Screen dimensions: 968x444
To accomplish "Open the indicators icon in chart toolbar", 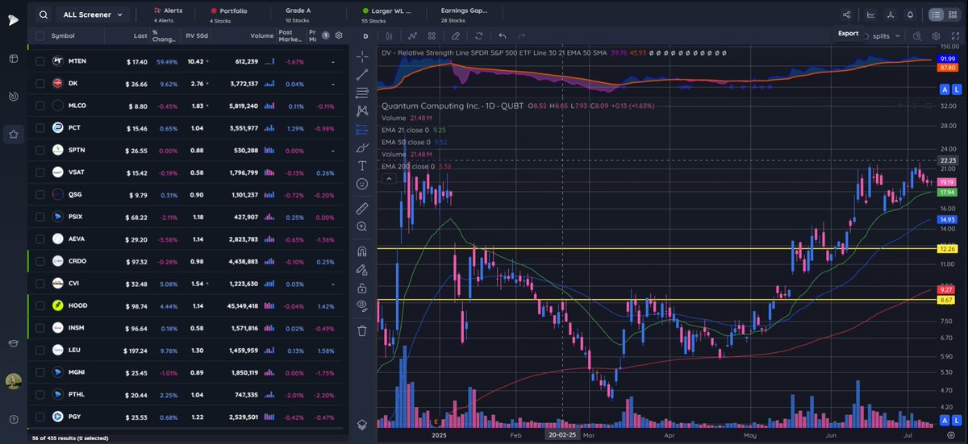I will 411,35.
